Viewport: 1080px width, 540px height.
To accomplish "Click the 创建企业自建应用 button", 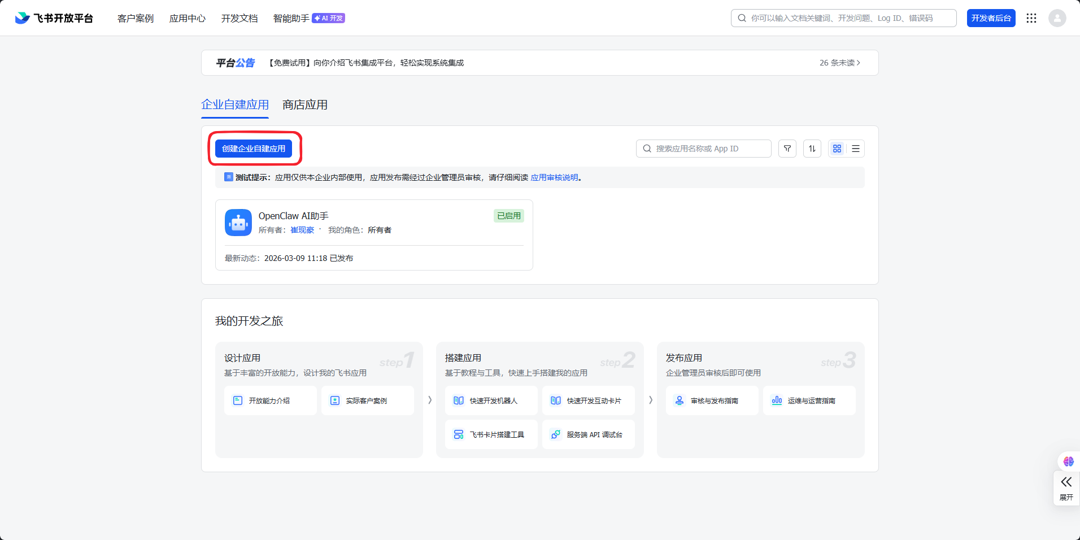I will coord(254,149).
